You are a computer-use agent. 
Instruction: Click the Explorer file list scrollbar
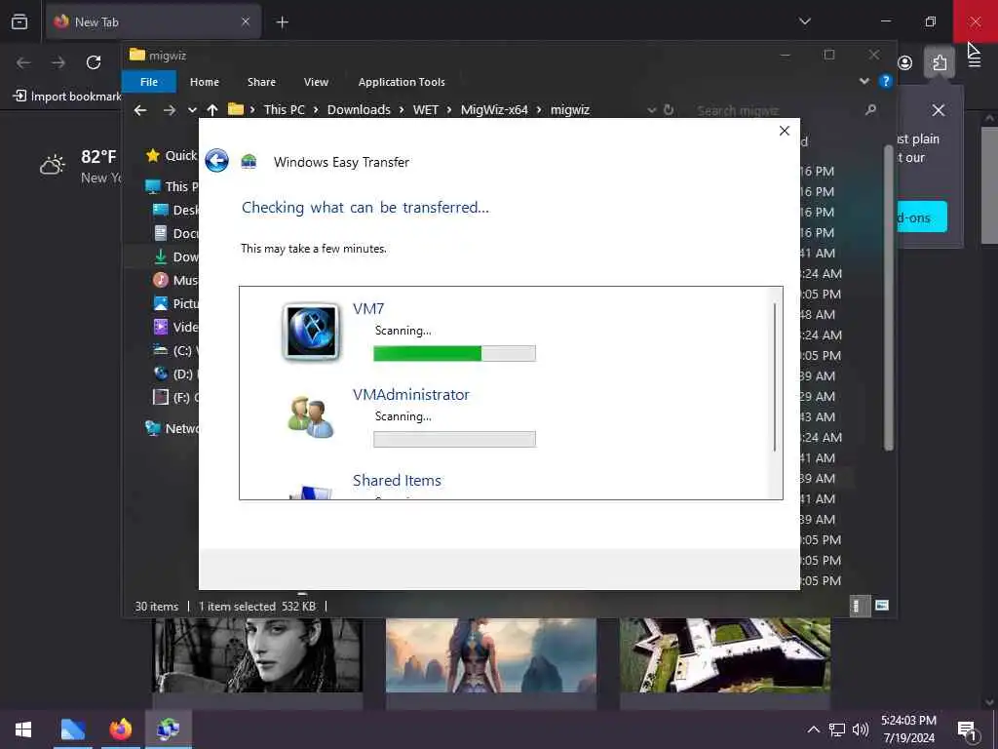(889, 298)
